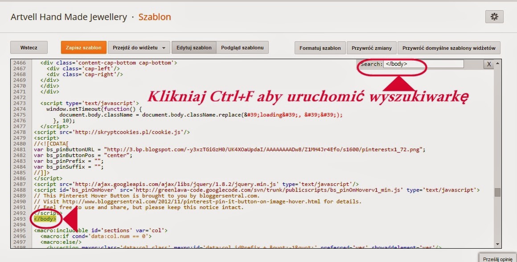
Task: Click the editor scrollbar up arrow
Action: pos(497,63)
